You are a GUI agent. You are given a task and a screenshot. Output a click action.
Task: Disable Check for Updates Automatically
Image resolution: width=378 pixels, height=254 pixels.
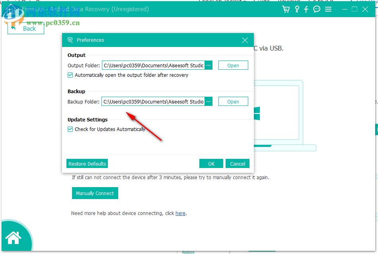(70, 129)
